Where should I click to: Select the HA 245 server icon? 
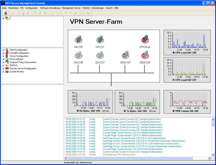click(79, 39)
